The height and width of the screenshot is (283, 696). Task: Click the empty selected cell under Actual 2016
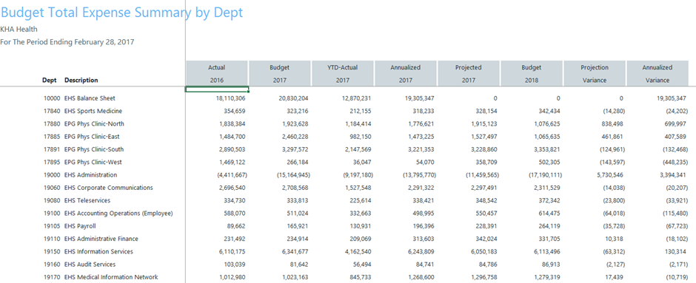click(x=217, y=89)
